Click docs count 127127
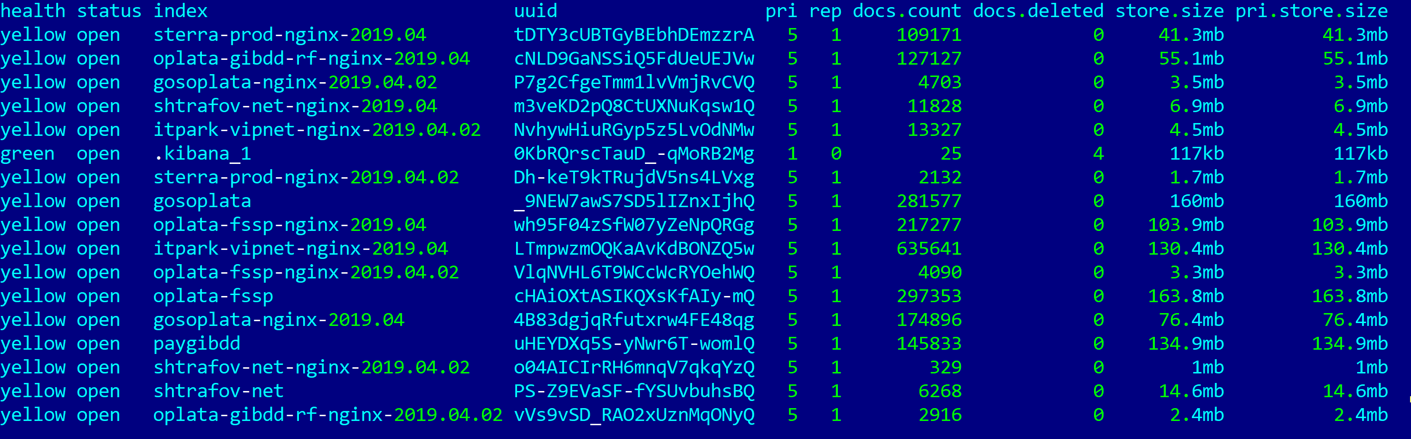1411x439 pixels. point(929,58)
